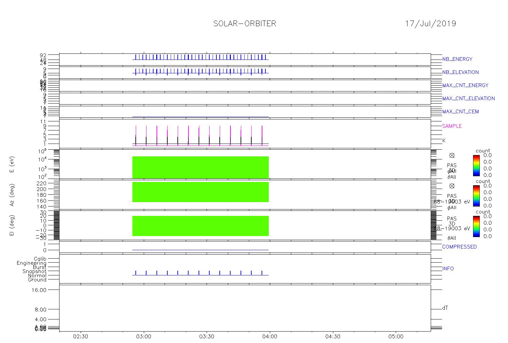Click the SOLAR-ORBITER plot title
Image resolution: width=508 pixels, height=343 pixels.
coord(245,24)
